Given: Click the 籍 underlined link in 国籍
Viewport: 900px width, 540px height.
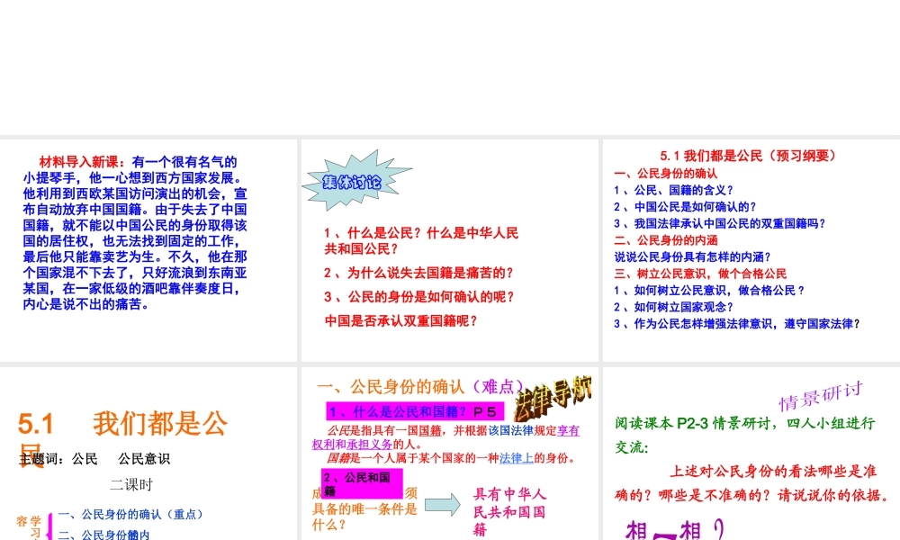Looking at the screenshot, I should pyautogui.click(x=435, y=430).
